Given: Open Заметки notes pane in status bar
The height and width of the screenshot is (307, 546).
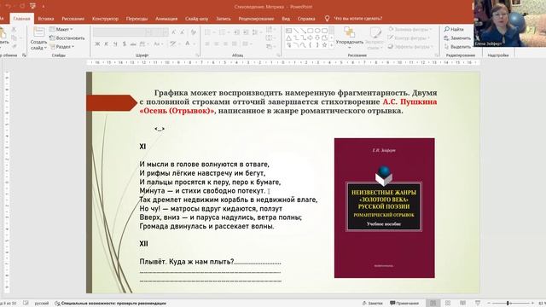Looking at the screenshot, I should point(372,304).
